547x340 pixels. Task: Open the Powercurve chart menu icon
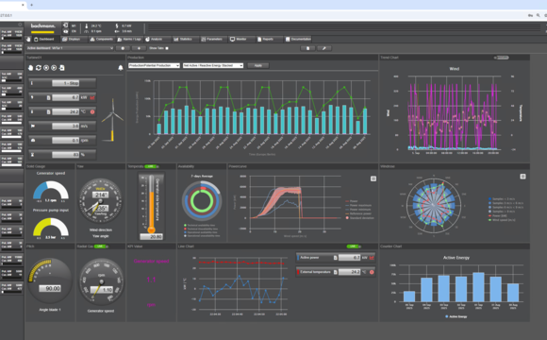pyautogui.click(x=373, y=178)
